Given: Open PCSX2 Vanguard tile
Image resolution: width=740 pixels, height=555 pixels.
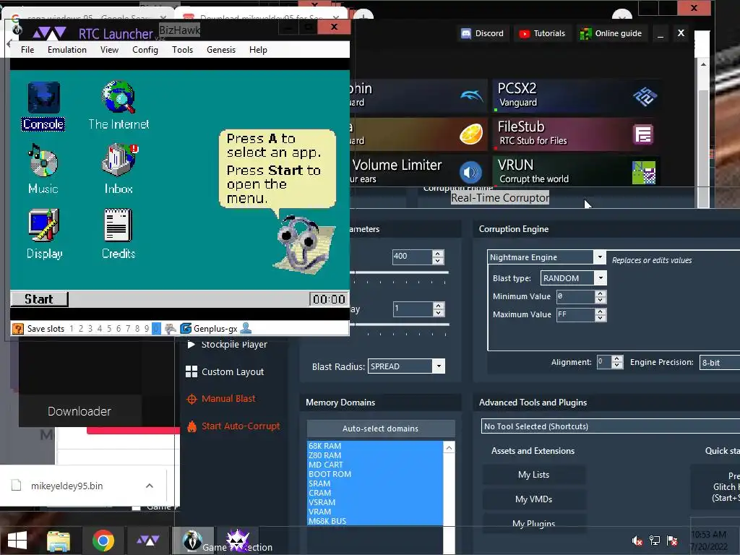Looking at the screenshot, I should coord(576,95).
